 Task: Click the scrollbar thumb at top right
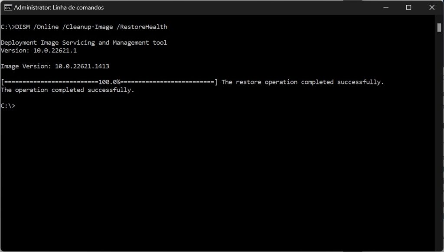(x=439, y=28)
